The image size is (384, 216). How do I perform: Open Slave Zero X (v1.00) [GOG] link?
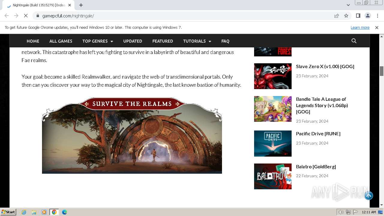tap(325, 67)
